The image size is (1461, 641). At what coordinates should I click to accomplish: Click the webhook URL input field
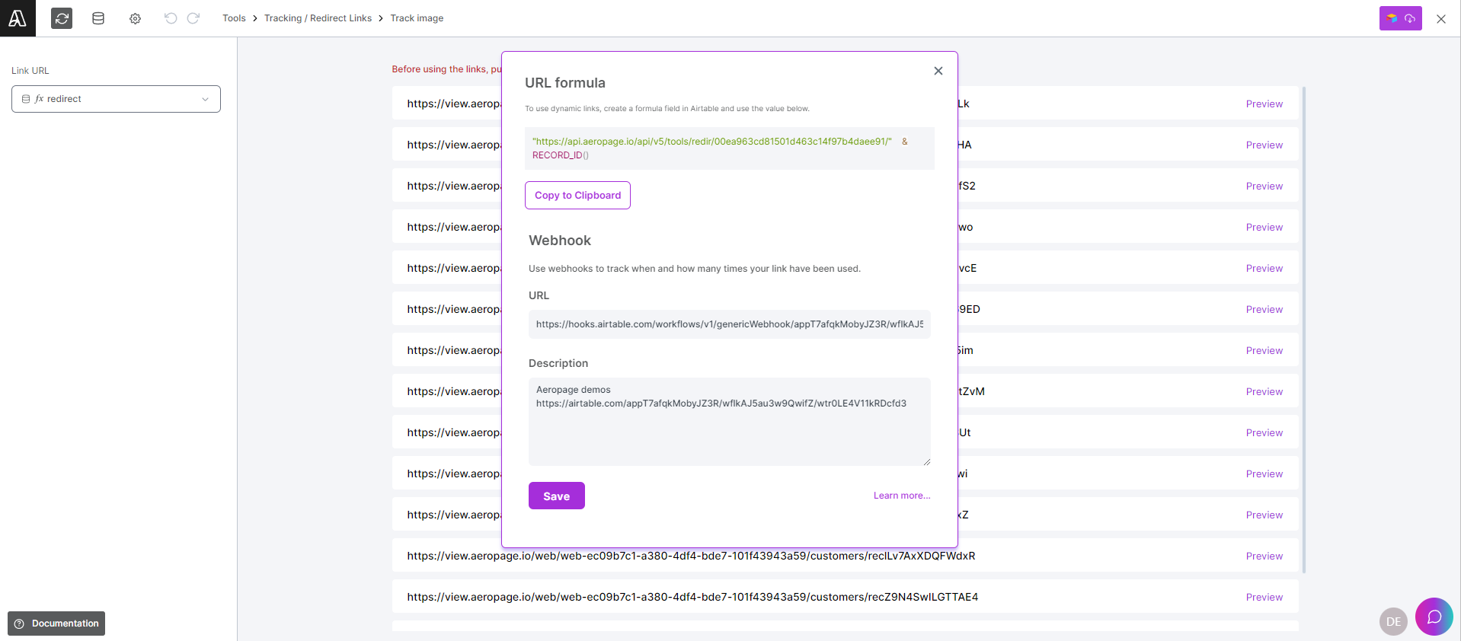[729, 324]
